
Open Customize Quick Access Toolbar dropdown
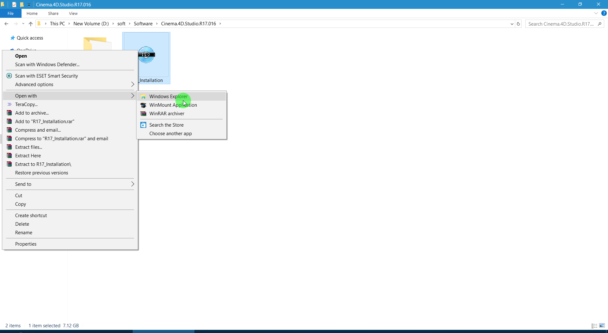[29, 5]
